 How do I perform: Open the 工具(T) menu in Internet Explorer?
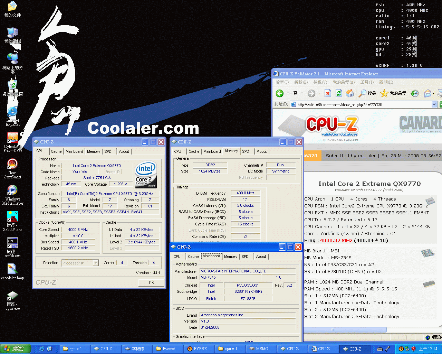(x=367, y=82)
